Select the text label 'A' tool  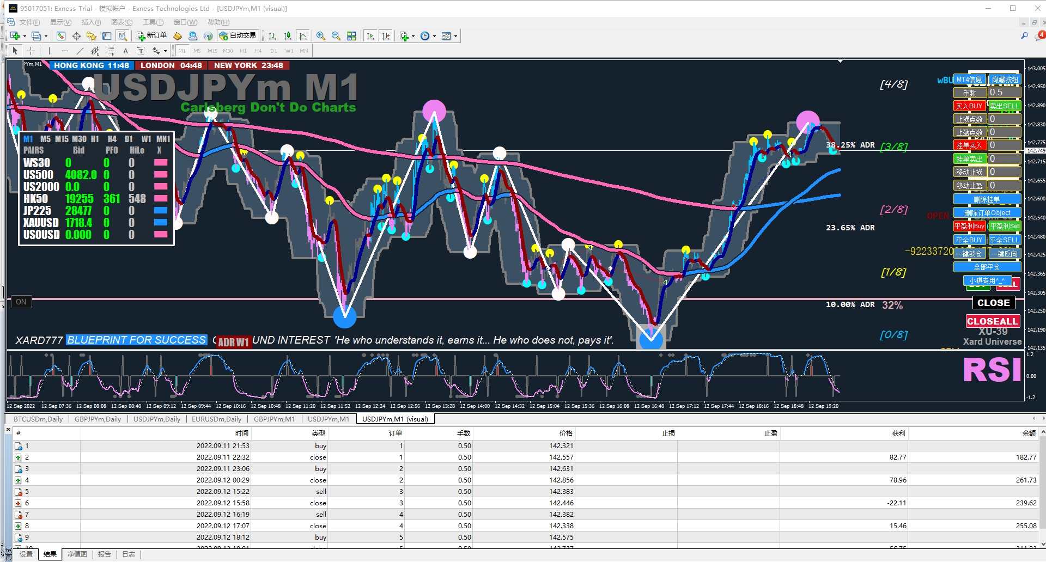click(x=125, y=51)
